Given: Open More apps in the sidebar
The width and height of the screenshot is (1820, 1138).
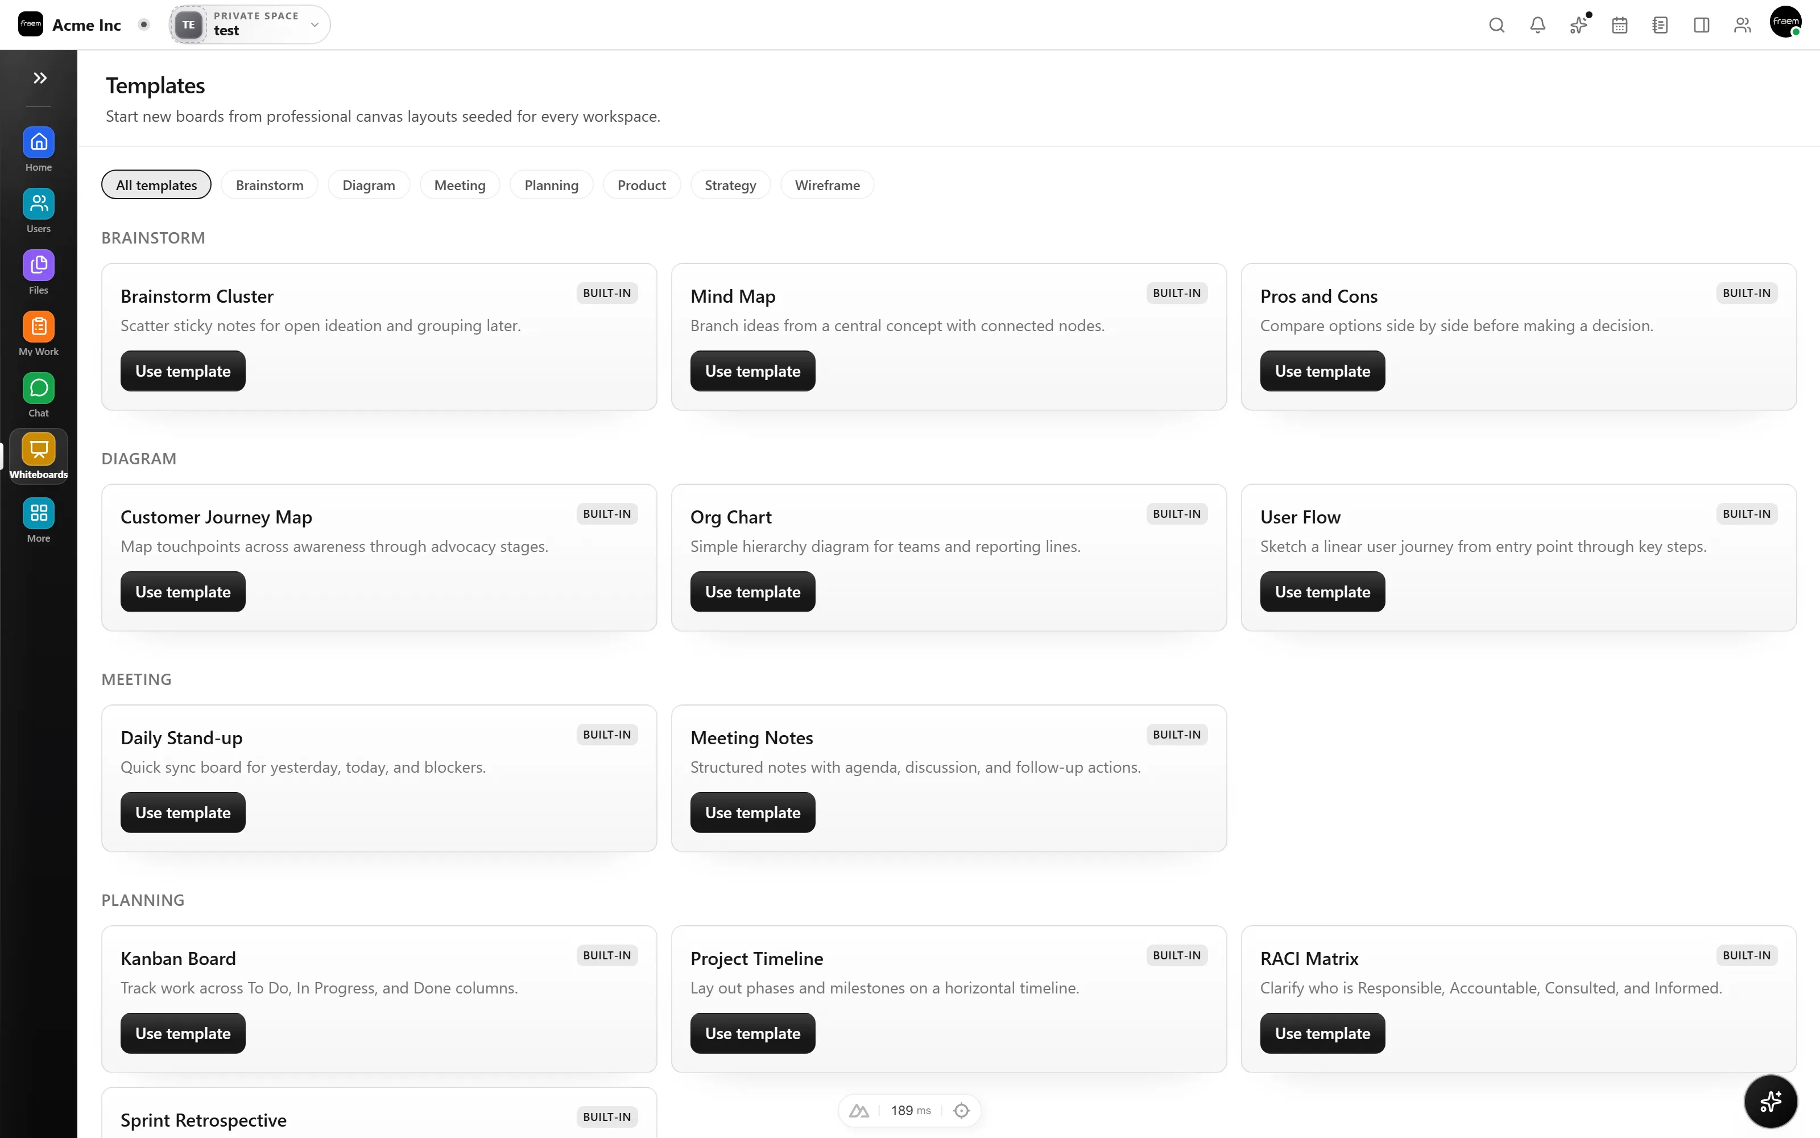Looking at the screenshot, I should click(x=38, y=520).
